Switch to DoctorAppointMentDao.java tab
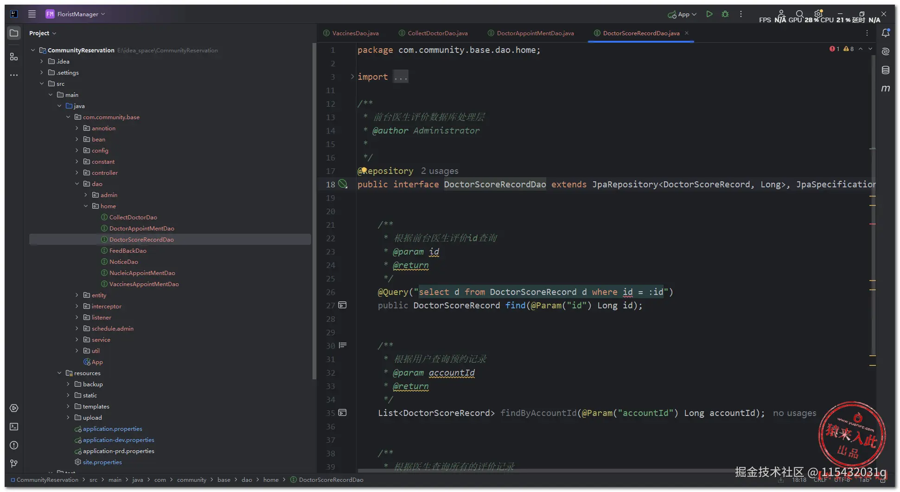 coord(531,33)
